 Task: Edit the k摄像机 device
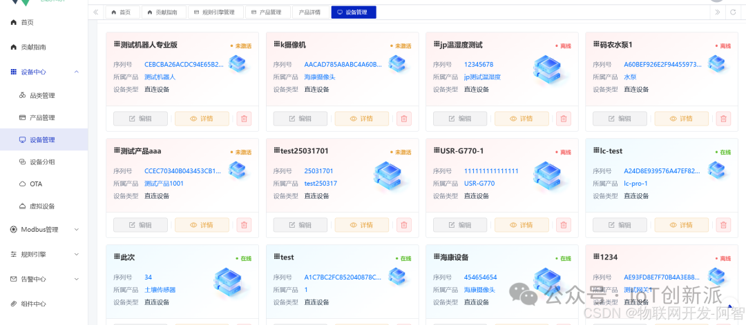click(x=300, y=119)
